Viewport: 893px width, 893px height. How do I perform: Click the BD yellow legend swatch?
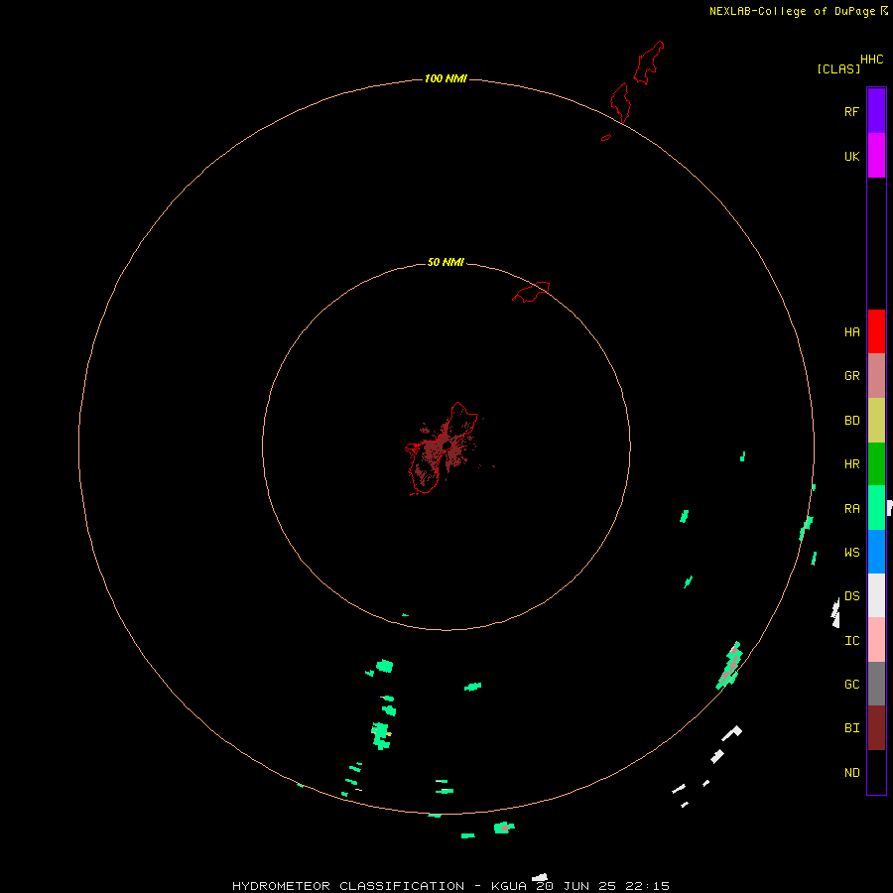click(x=876, y=421)
